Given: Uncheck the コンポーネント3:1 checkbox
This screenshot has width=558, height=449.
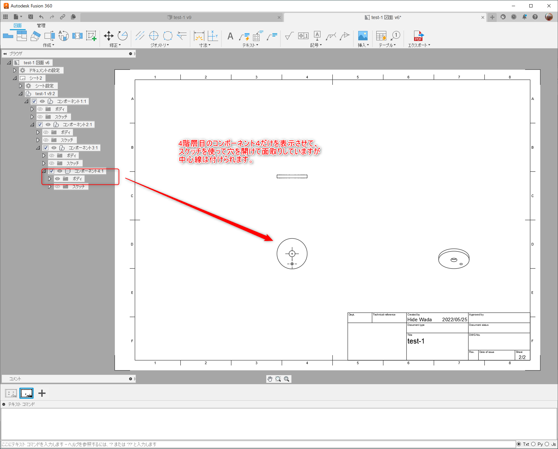Looking at the screenshot, I should [x=46, y=148].
